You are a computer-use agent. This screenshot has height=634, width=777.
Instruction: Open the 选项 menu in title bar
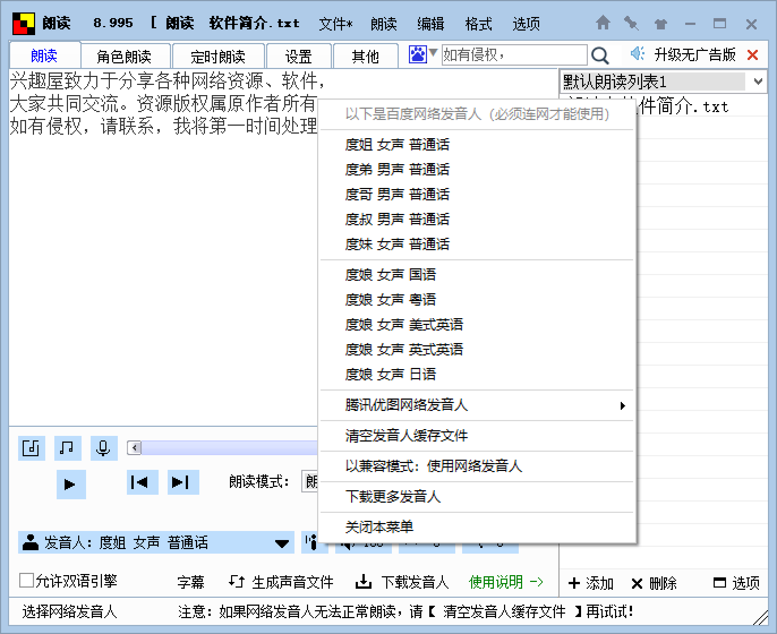[x=526, y=24]
